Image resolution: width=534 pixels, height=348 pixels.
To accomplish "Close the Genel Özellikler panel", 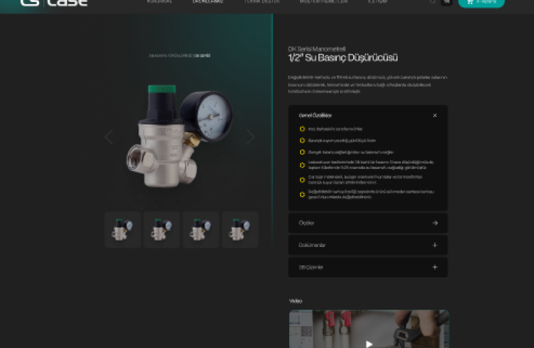I will click(x=434, y=115).
